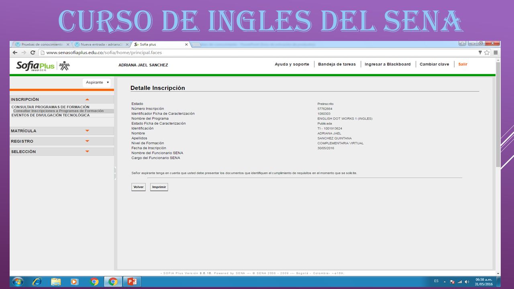Click the Chrome user profile button

click(x=463, y=43)
